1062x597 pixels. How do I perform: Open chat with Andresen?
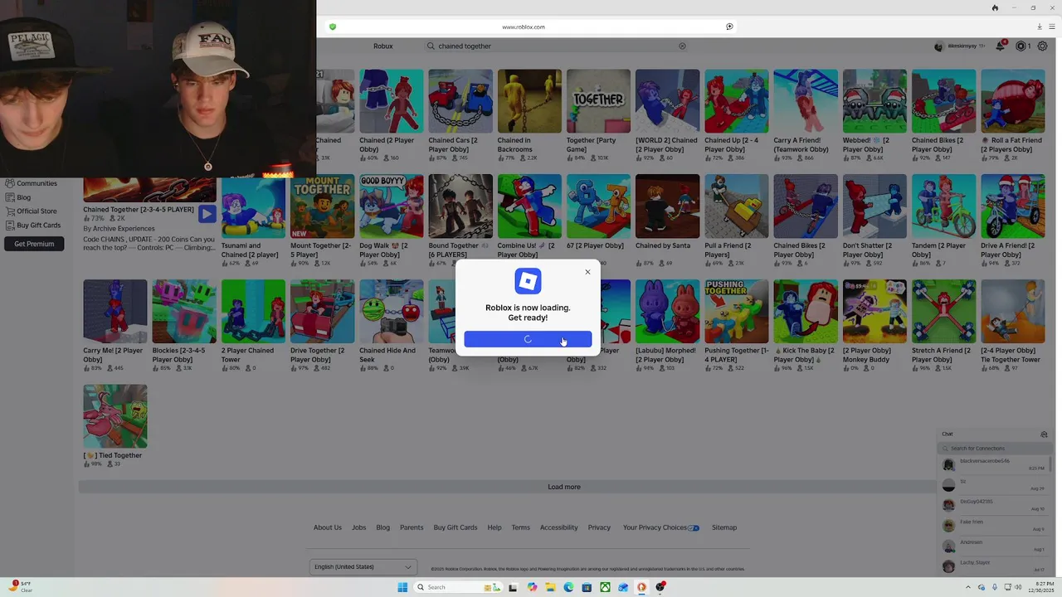pos(994,546)
